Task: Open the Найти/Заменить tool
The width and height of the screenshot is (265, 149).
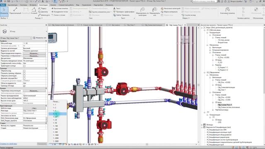Action: click(x=121, y=15)
